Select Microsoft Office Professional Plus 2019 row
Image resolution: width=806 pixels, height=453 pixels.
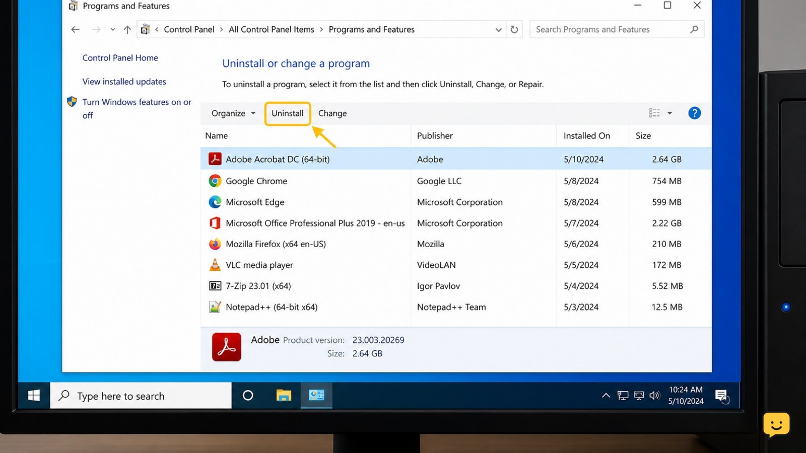(x=456, y=223)
